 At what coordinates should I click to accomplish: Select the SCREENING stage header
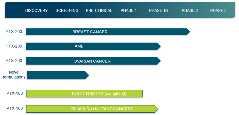[67, 10]
